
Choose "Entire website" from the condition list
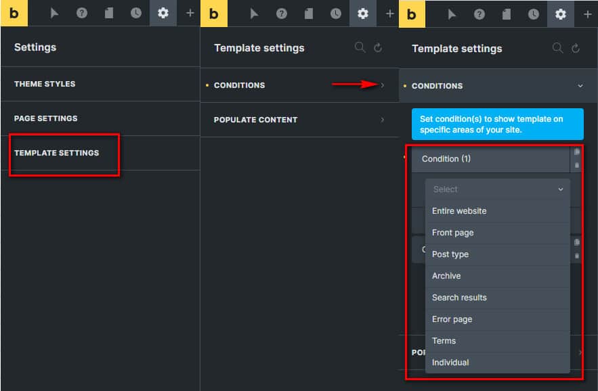coord(459,211)
